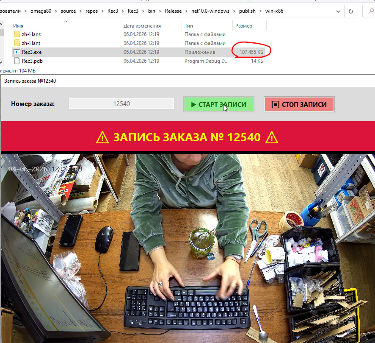The height and width of the screenshot is (343, 375).
Task: Sort by the Размер column header
Action: point(244,26)
